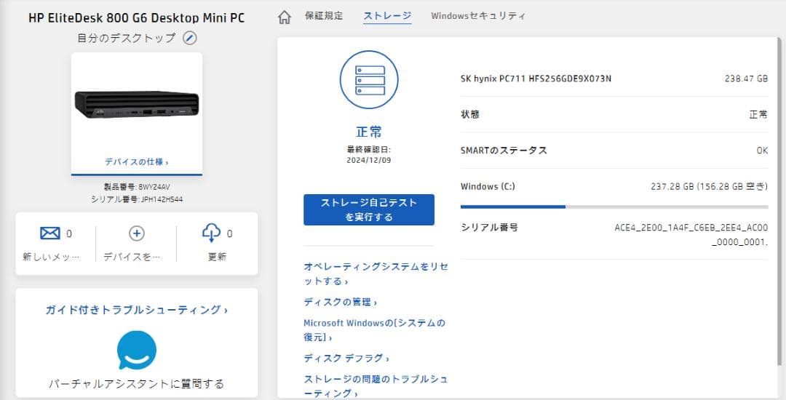Click the 2024/12/09 last checked date
Image resolution: width=786 pixels, height=400 pixels.
click(369, 160)
